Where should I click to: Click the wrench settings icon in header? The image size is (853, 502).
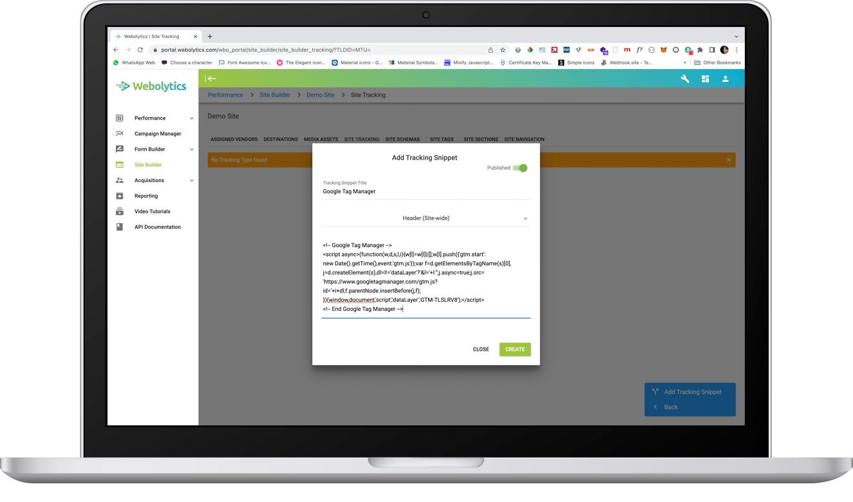pos(685,79)
